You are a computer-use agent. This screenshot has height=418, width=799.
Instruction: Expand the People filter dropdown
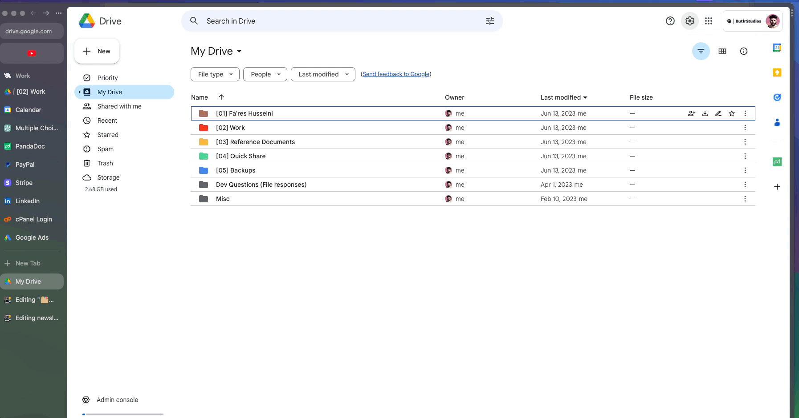pyautogui.click(x=265, y=74)
